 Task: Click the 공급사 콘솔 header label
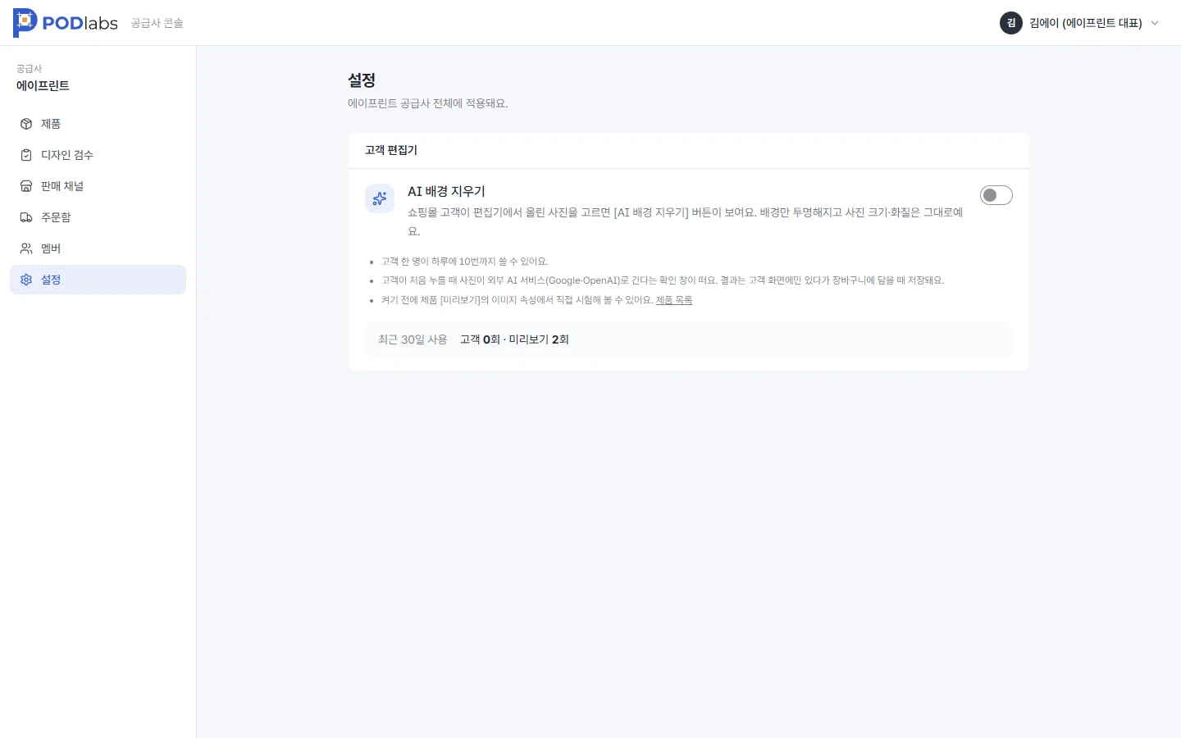point(157,23)
